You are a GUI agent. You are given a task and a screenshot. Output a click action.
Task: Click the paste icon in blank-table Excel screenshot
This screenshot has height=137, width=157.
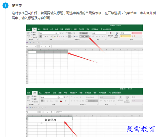[x=28, y=33]
